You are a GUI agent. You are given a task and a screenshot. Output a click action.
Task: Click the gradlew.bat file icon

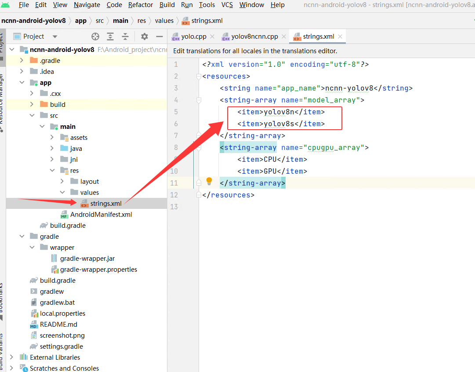(x=34, y=303)
